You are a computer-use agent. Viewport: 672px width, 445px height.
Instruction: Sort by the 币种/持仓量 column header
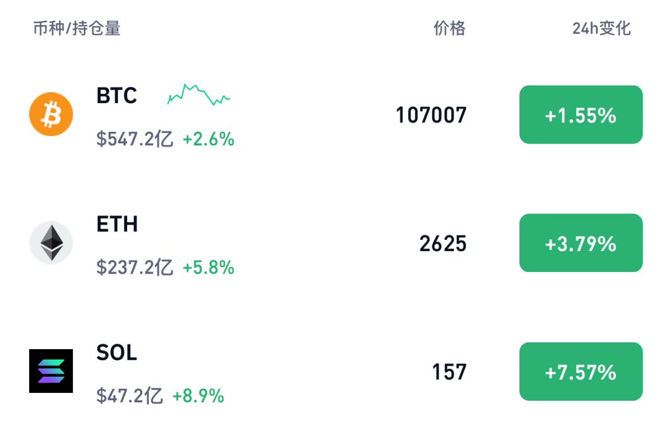(x=77, y=28)
